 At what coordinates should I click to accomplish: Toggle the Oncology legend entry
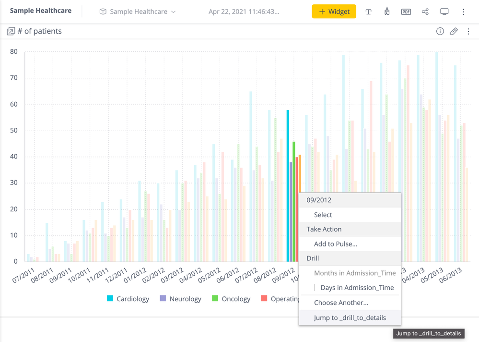(x=236, y=299)
